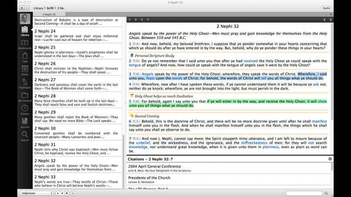
Task: Select the 2 Nephi 32 tab
Action: [x=49, y=14]
